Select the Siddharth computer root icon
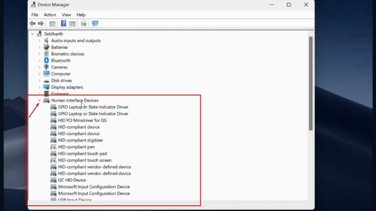Viewport: 376px width, 211px height. click(x=39, y=34)
